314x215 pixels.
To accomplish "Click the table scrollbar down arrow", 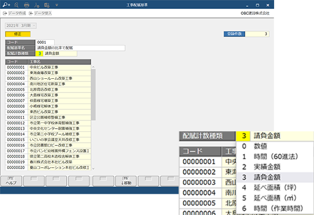I will tap(93, 168).
